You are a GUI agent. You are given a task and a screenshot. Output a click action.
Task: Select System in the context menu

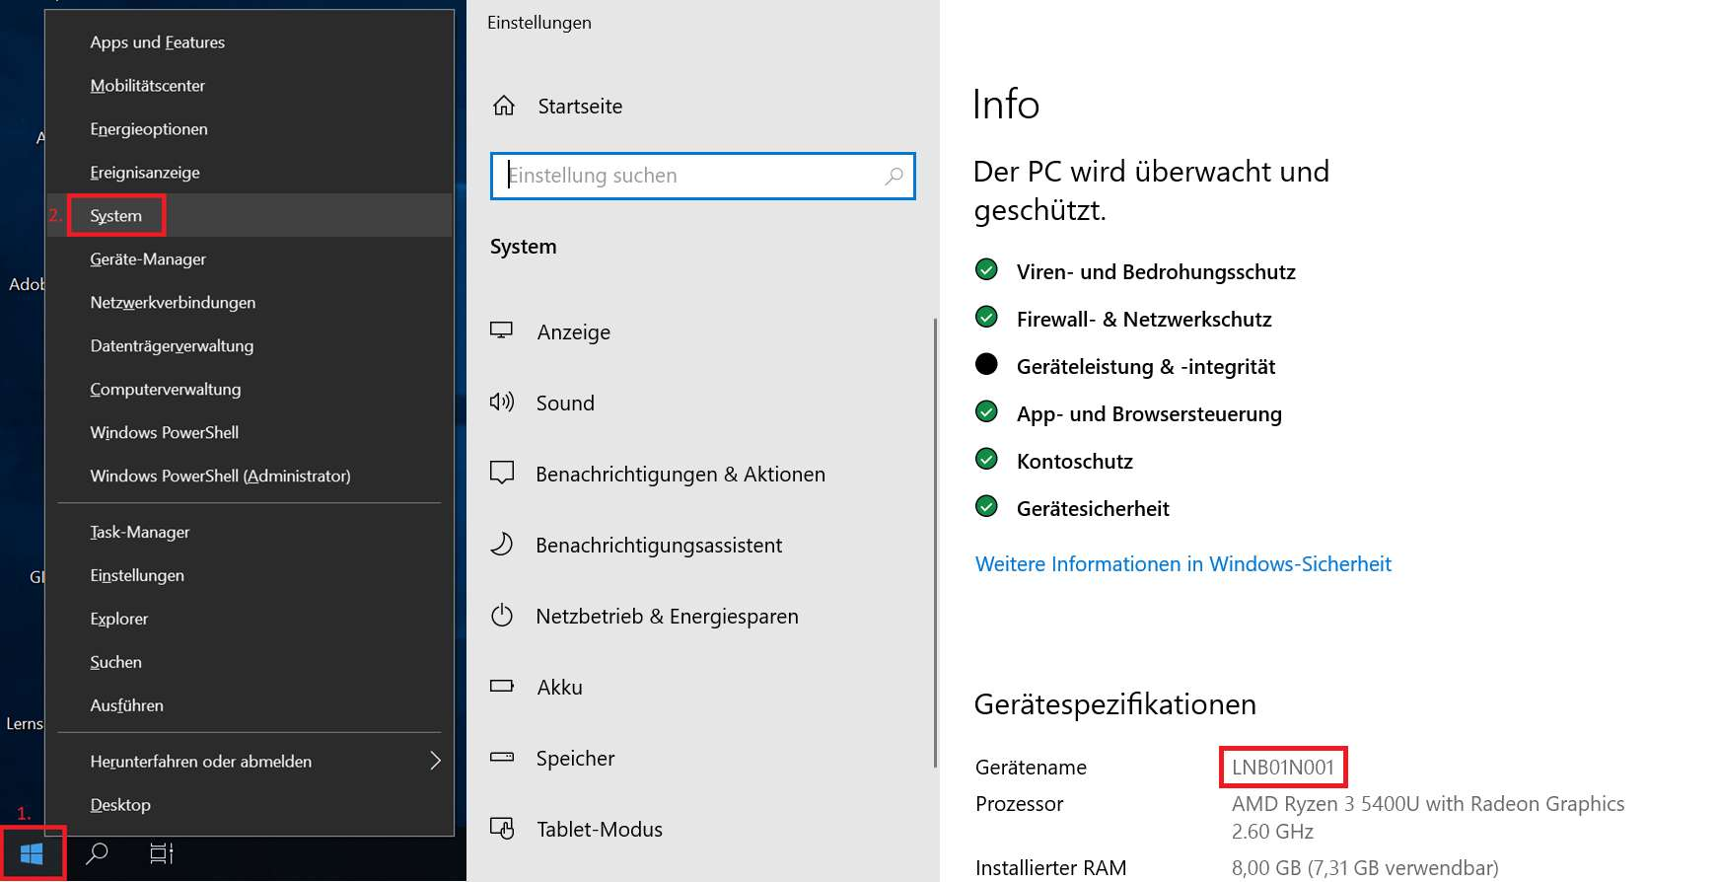(x=116, y=216)
